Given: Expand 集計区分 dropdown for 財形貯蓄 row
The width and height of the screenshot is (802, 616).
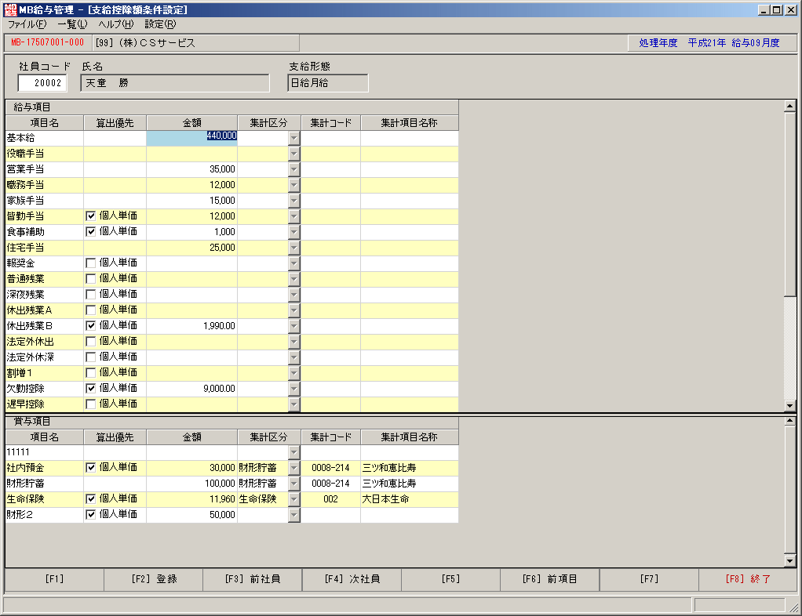Looking at the screenshot, I should click(x=293, y=484).
